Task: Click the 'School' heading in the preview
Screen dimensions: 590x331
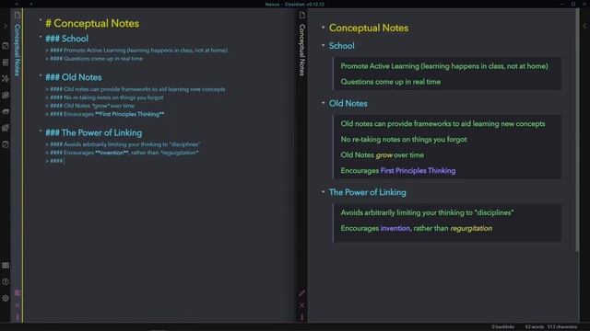Action: pos(342,46)
